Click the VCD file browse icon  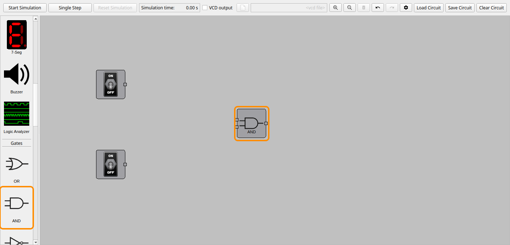click(x=243, y=8)
